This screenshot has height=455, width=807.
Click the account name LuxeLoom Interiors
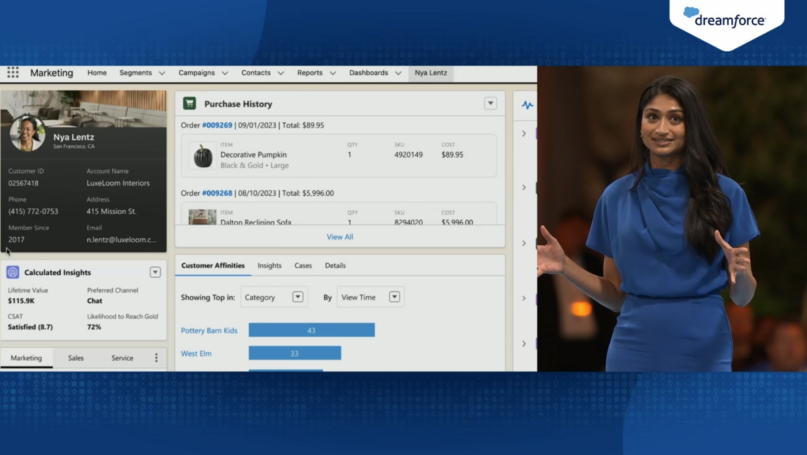tap(118, 183)
